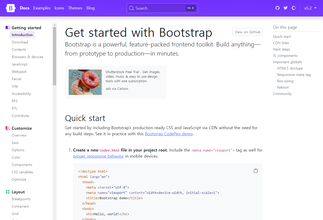Open the Twitter icon link in navbar

(286, 8)
